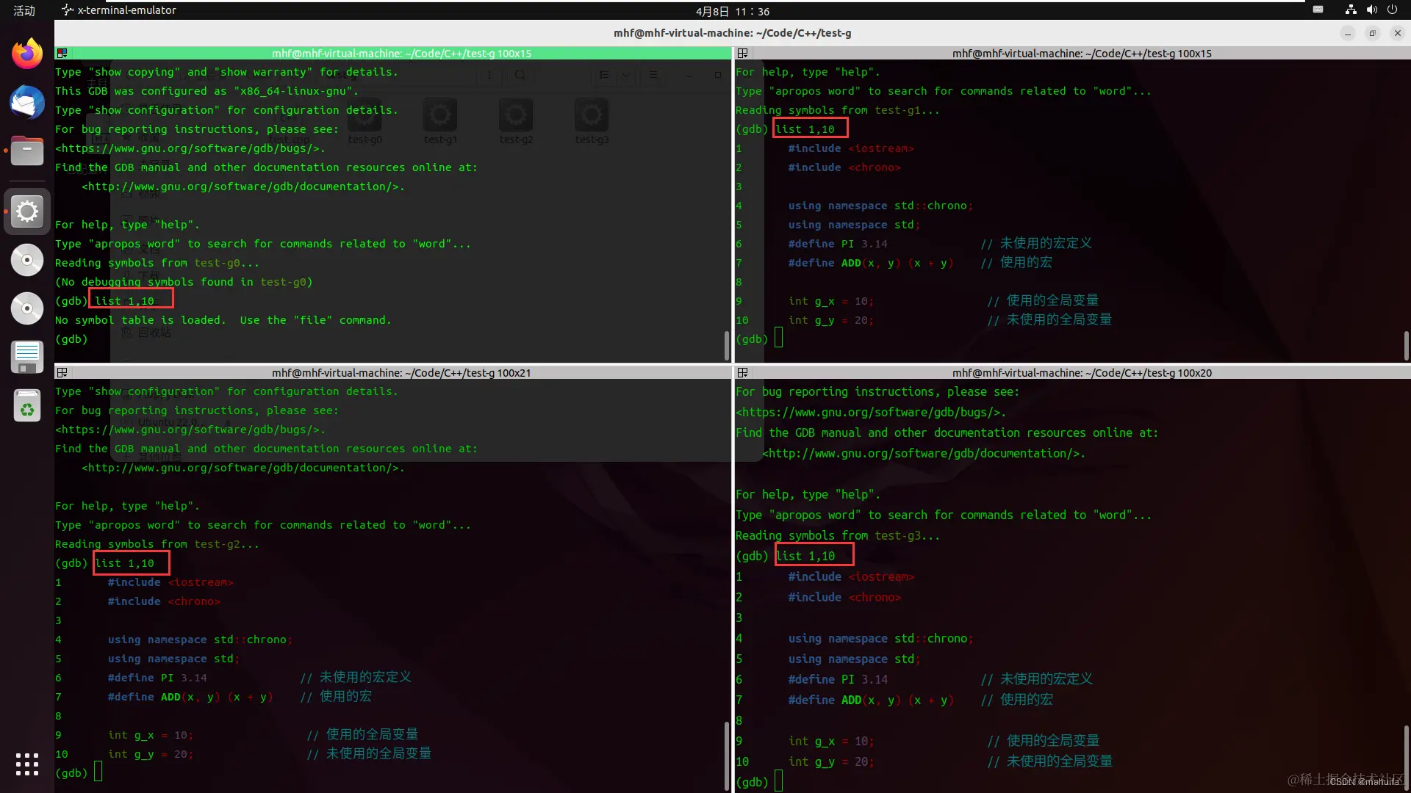Image resolution: width=1411 pixels, height=793 pixels.
Task: Click gdb documentation URL in bottom-right pane
Action: [x=924, y=454]
